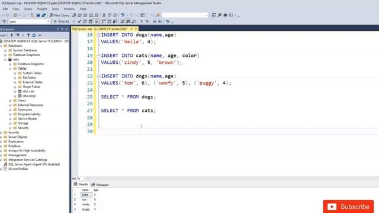This screenshot has width=379, height=213.
Task: Comment out selected lines icon
Action: [x=142, y=21]
